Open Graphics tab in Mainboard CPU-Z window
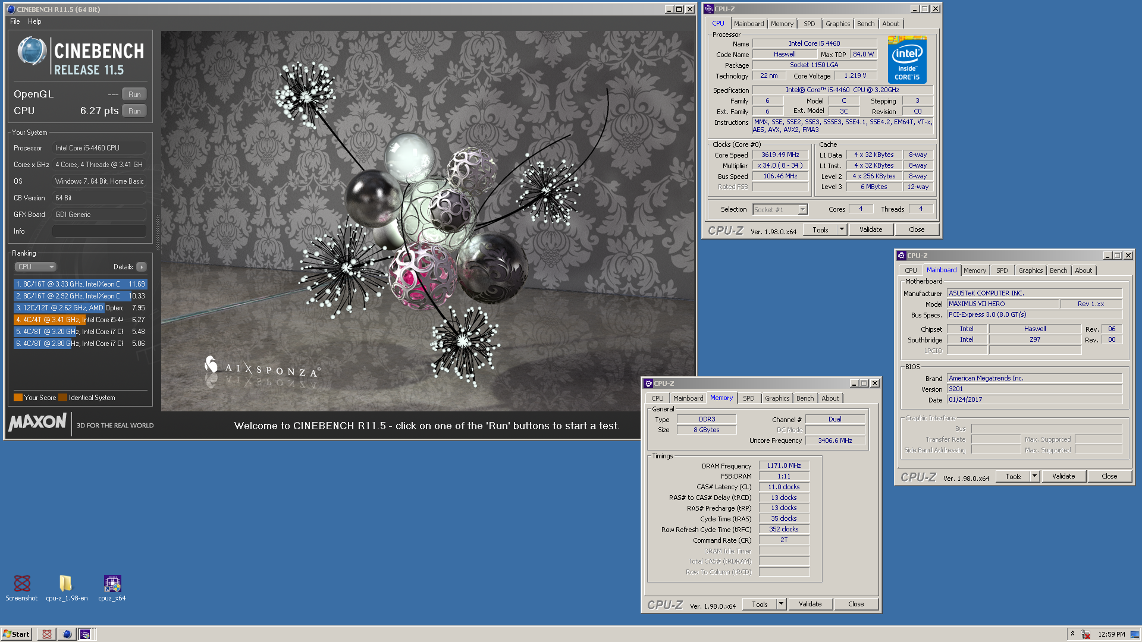This screenshot has width=1142, height=642. [1030, 270]
